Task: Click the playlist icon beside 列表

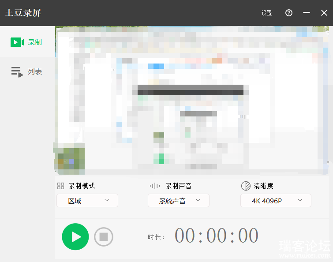Action: click(x=17, y=72)
